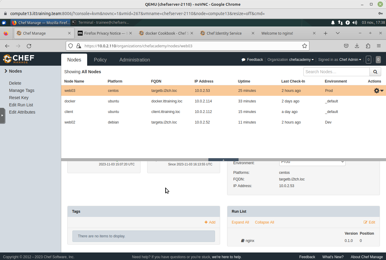This screenshot has width=386, height=260.
Task: Collapse the Nodes sidebar chevron
Action: 6,71
